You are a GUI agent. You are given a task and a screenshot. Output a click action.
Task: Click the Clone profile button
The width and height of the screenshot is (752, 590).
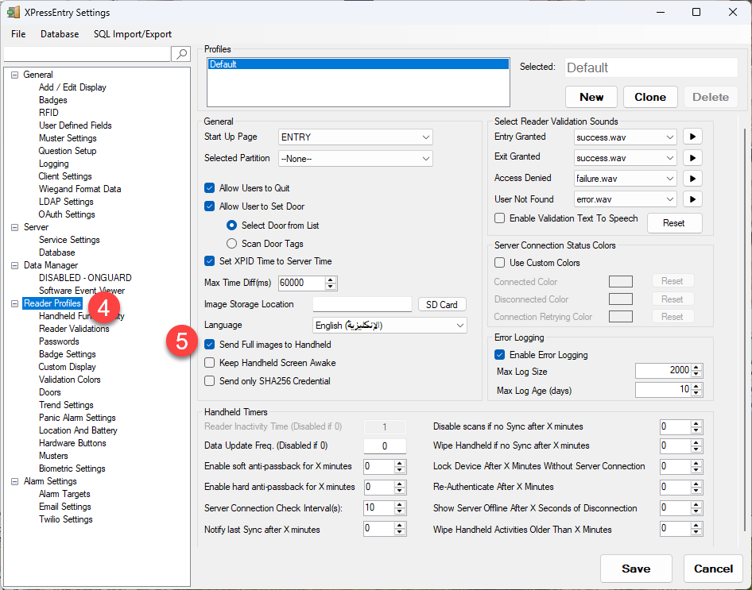point(649,97)
